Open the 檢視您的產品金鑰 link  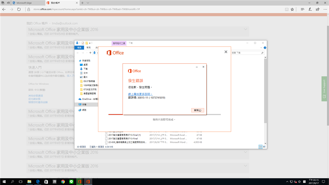click(x=38, y=102)
